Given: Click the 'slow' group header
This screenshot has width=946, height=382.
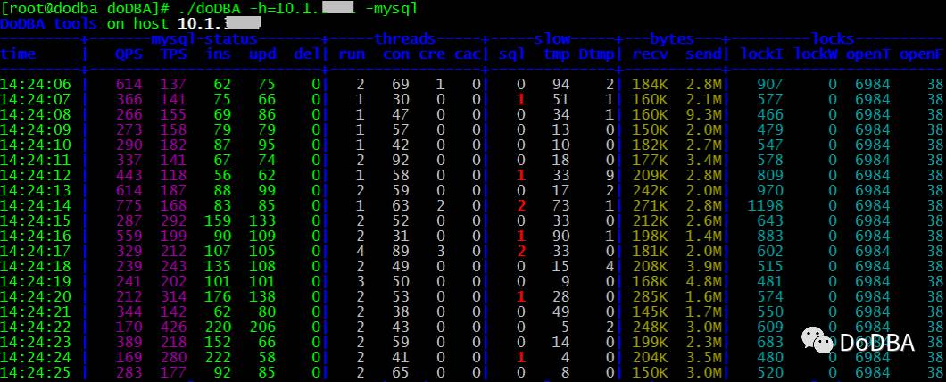Looking at the screenshot, I should [x=552, y=39].
